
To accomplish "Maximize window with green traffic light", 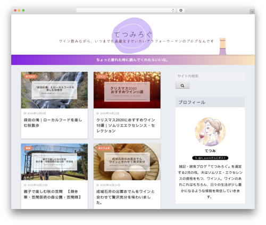I will pos(23,11).
